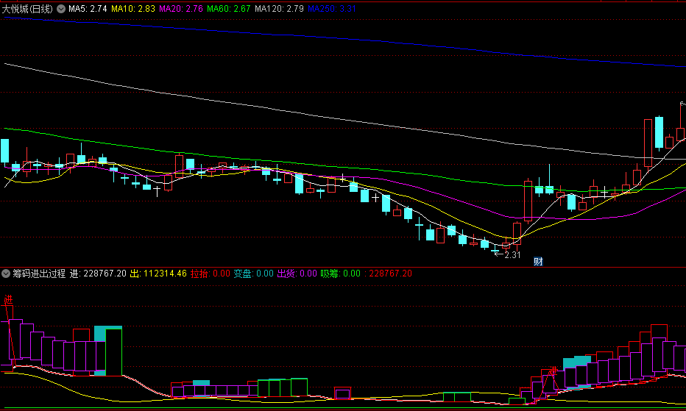Click the 进: 228767.20 value
Viewport: 686px width, 411px height.
pos(98,274)
